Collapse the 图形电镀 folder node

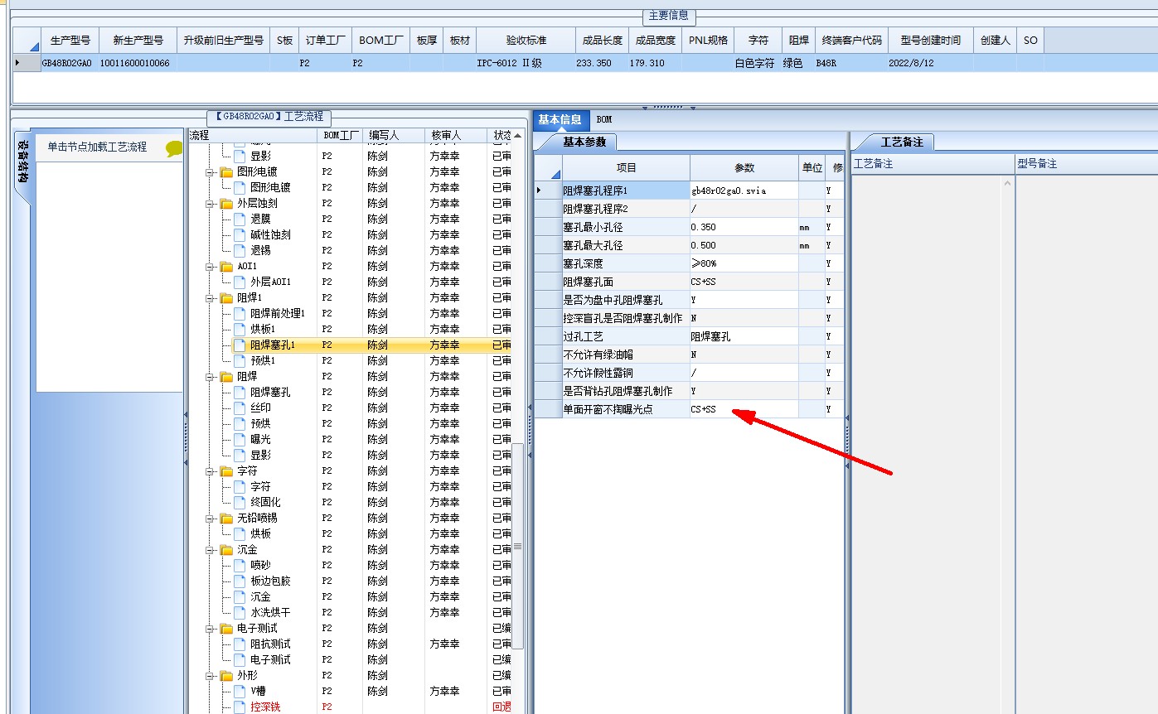pyautogui.click(x=210, y=171)
